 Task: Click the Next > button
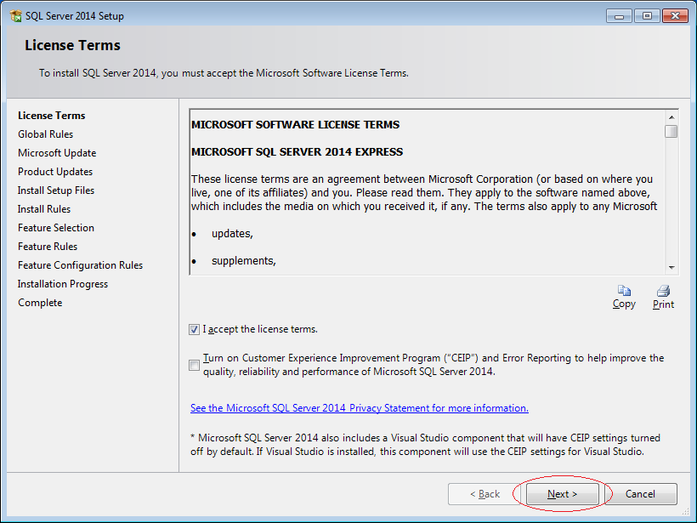563,494
